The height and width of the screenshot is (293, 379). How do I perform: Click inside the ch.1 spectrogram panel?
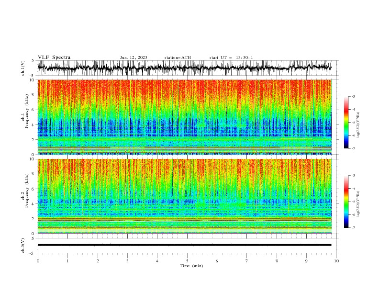coord(185,117)
